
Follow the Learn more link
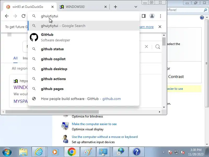tap(146, 27)
